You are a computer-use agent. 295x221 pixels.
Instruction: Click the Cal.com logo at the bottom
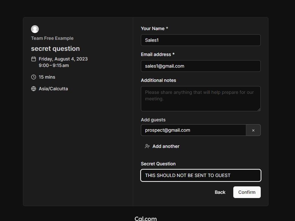click(145, 218)
